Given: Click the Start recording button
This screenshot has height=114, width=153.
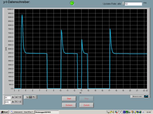Looking at the screenshot, I should 69,99.
